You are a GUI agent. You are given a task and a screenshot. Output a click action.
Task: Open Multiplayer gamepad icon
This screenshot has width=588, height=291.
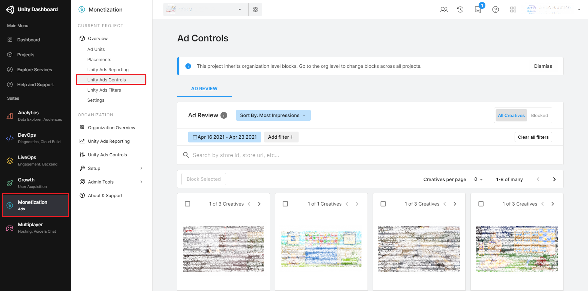[10, 228]
